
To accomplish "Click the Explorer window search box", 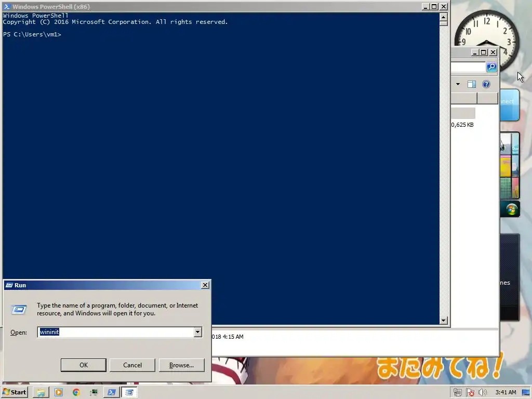I will pyautogui.click(x=468, y=67).
